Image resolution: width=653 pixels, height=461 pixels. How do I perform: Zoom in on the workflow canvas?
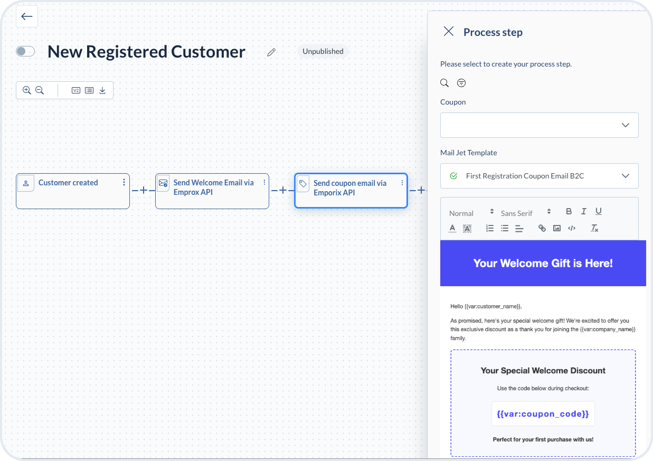(x=26, y=90)
